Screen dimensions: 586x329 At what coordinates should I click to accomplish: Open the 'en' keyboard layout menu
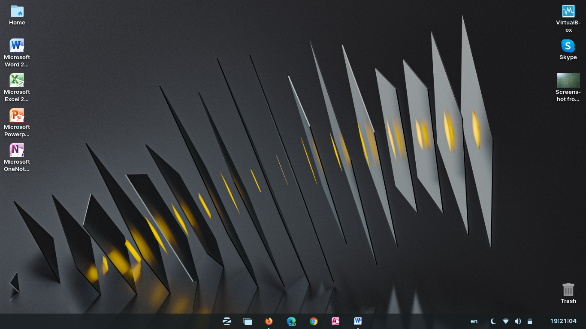474,321
